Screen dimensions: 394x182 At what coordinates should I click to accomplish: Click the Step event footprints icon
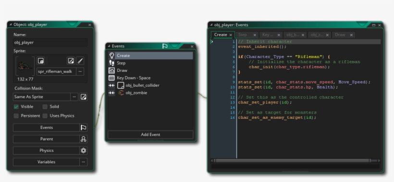tap(111, 63)
